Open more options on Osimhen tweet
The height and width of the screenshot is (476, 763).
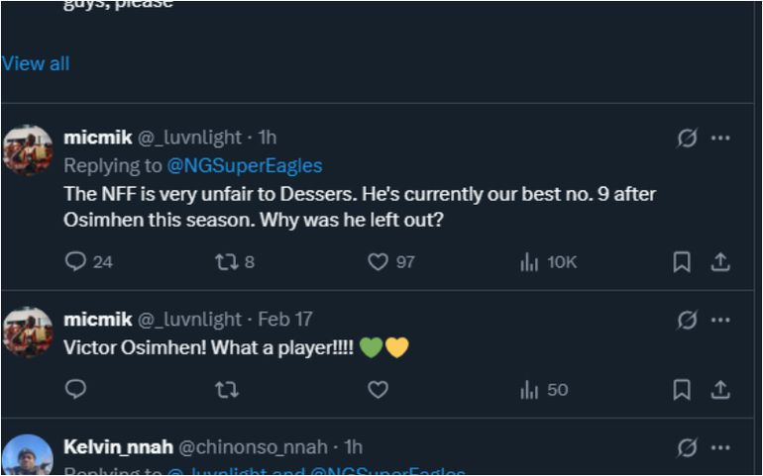coord(720,320)
